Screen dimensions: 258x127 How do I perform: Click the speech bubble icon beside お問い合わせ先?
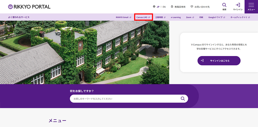coord(192,7)
